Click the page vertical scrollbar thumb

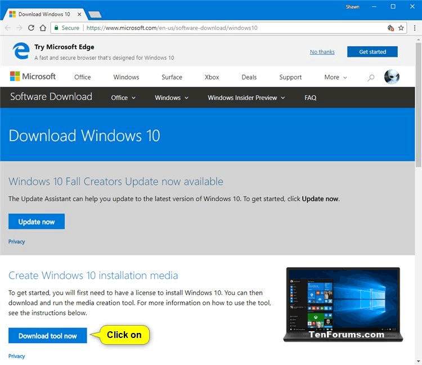click(x=418, y=105)
